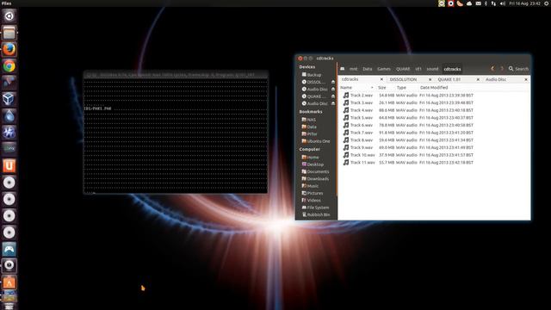Eject the first Audio Disc device
This screenshot has width=551, height=310.
tap(333, 90)
